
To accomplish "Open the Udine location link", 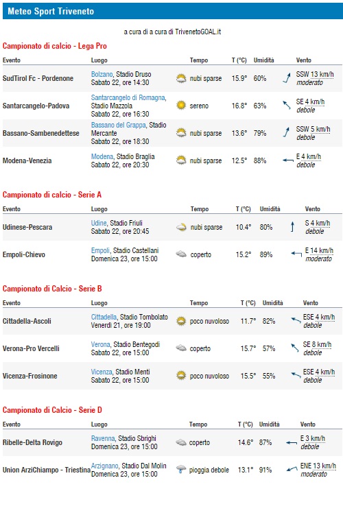I will coord(99,223).
